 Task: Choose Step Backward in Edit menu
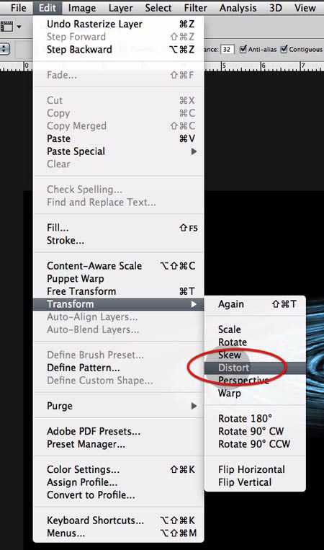[118, 50]
